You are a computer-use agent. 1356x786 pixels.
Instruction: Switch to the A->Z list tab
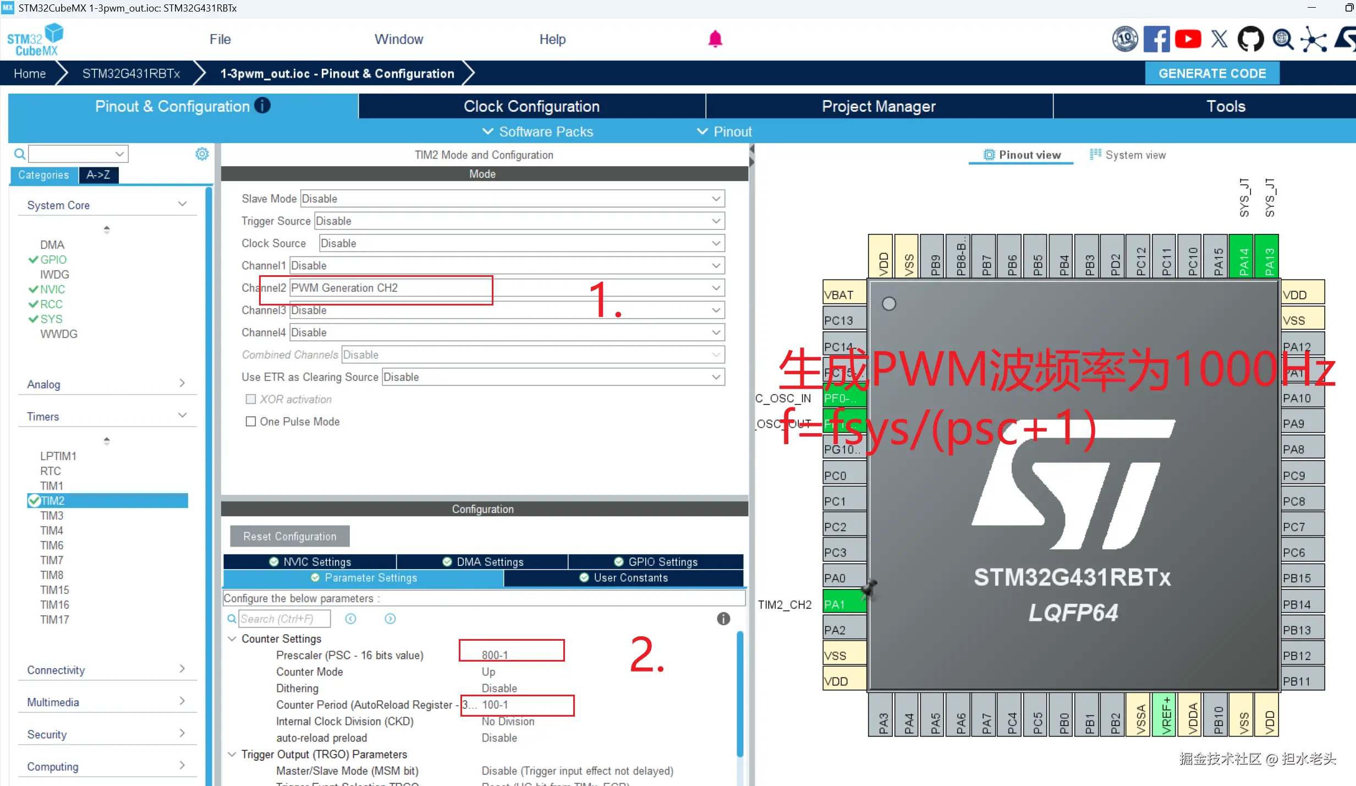98,174
